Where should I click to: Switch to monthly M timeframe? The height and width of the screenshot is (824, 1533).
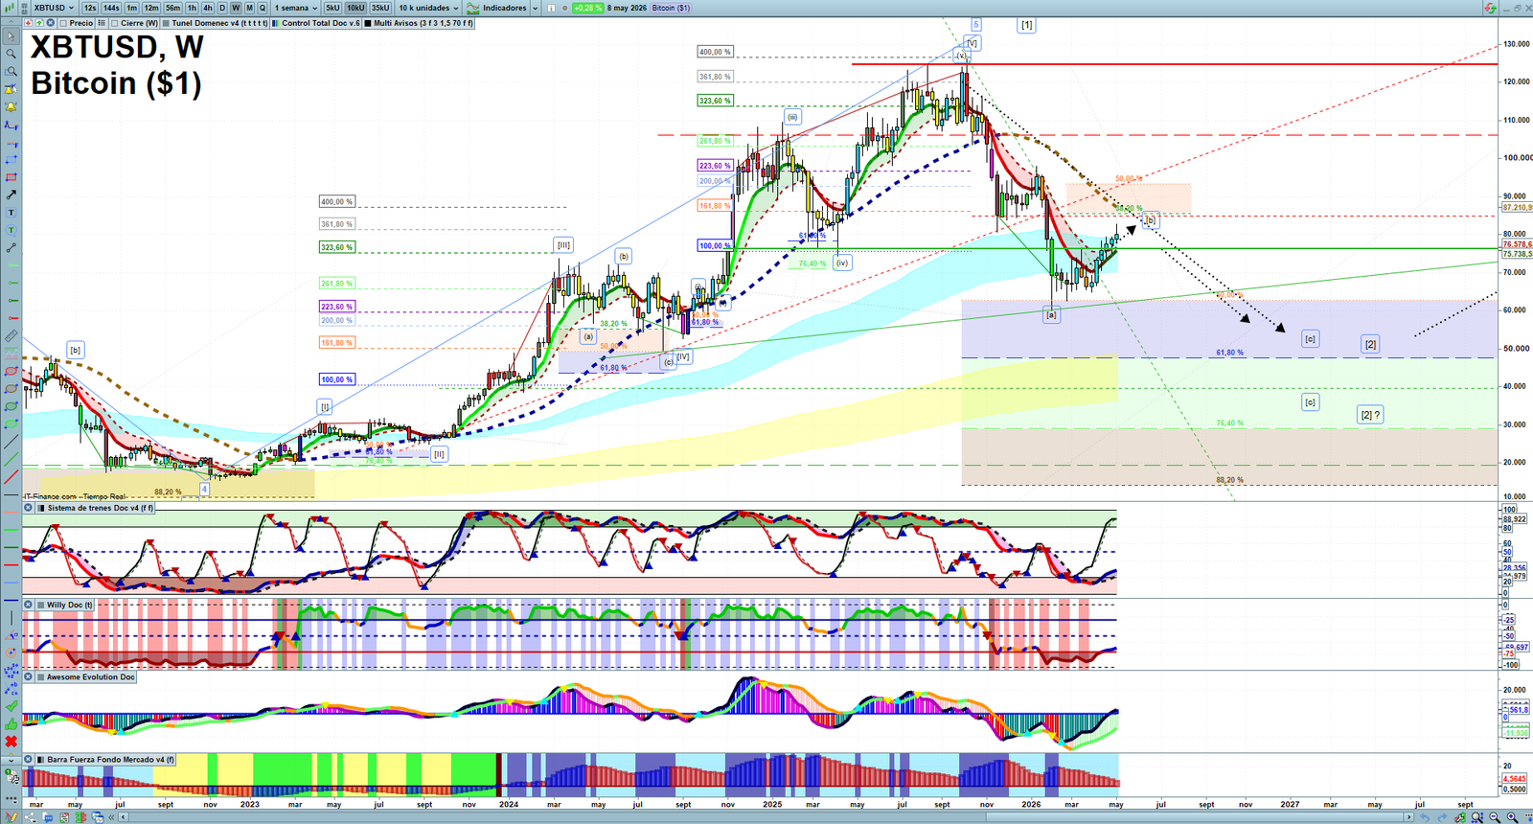pyautogui.click(x=249, y=8)
